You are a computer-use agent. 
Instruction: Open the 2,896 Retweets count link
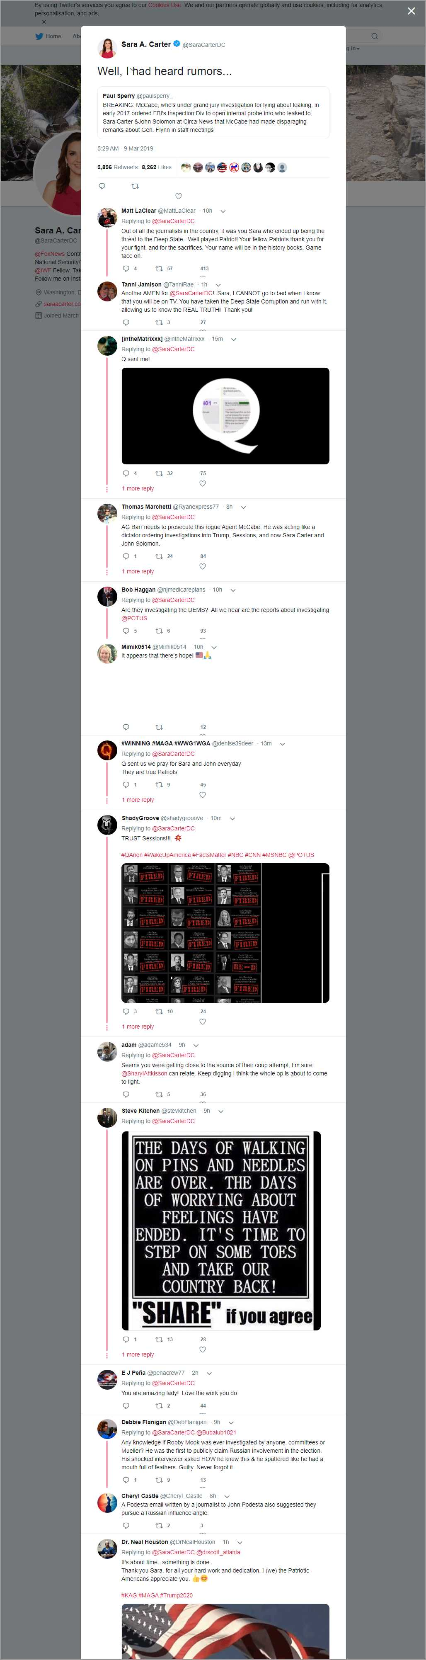[117, 167]
